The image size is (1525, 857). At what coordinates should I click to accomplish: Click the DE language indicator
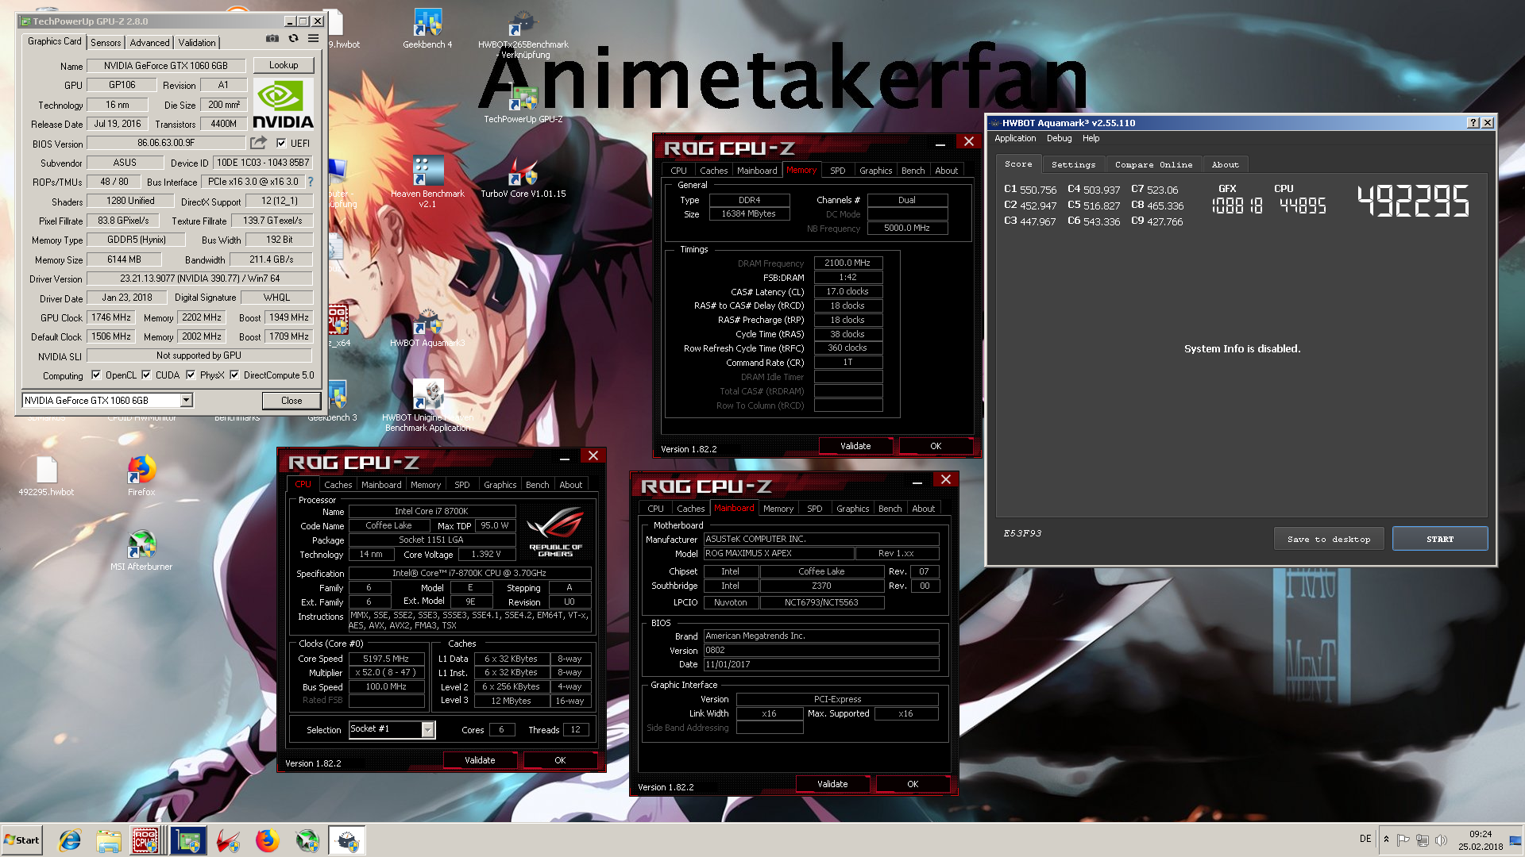pyautogui.click(x=1365, y=839)
